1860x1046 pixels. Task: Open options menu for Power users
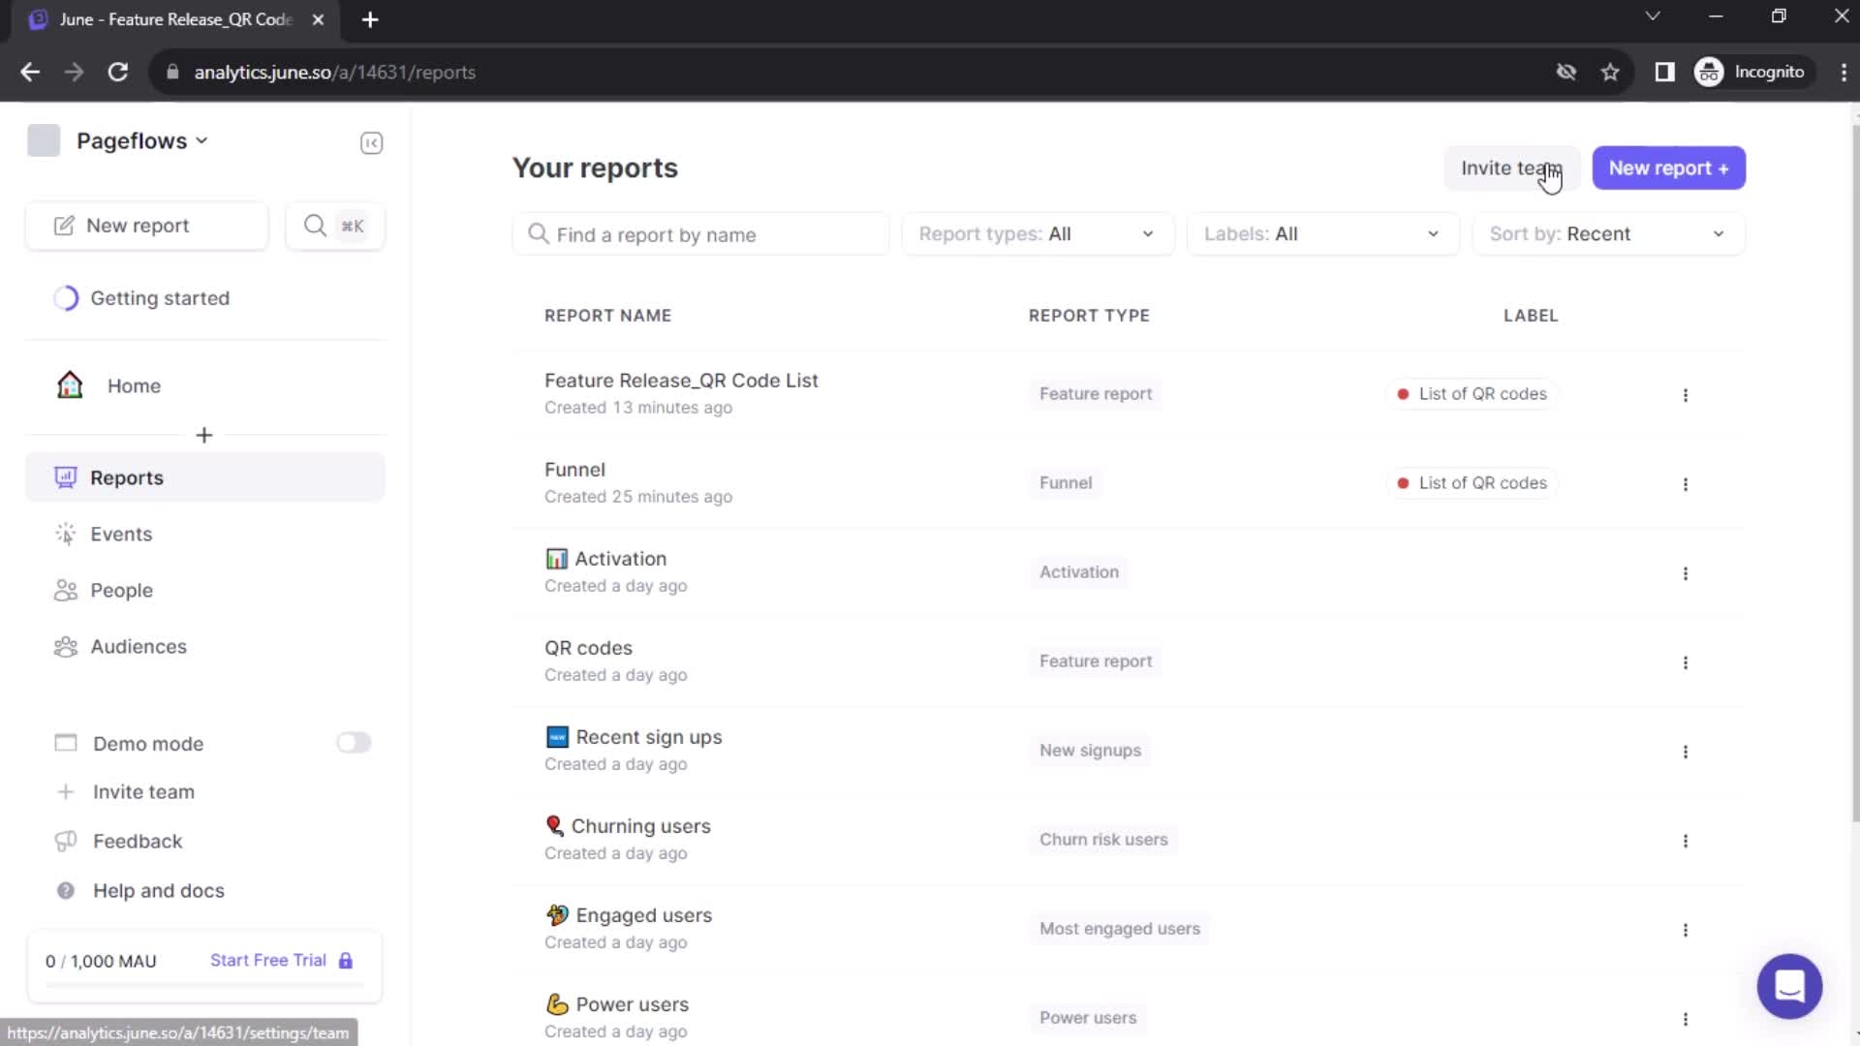point(1686,1019)
